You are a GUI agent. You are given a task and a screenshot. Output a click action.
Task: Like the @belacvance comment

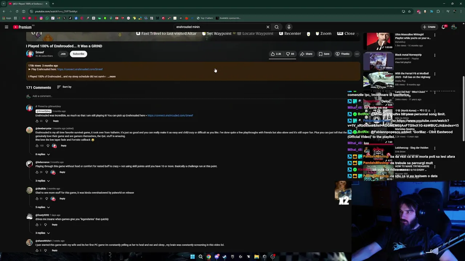tap(37, 172)
